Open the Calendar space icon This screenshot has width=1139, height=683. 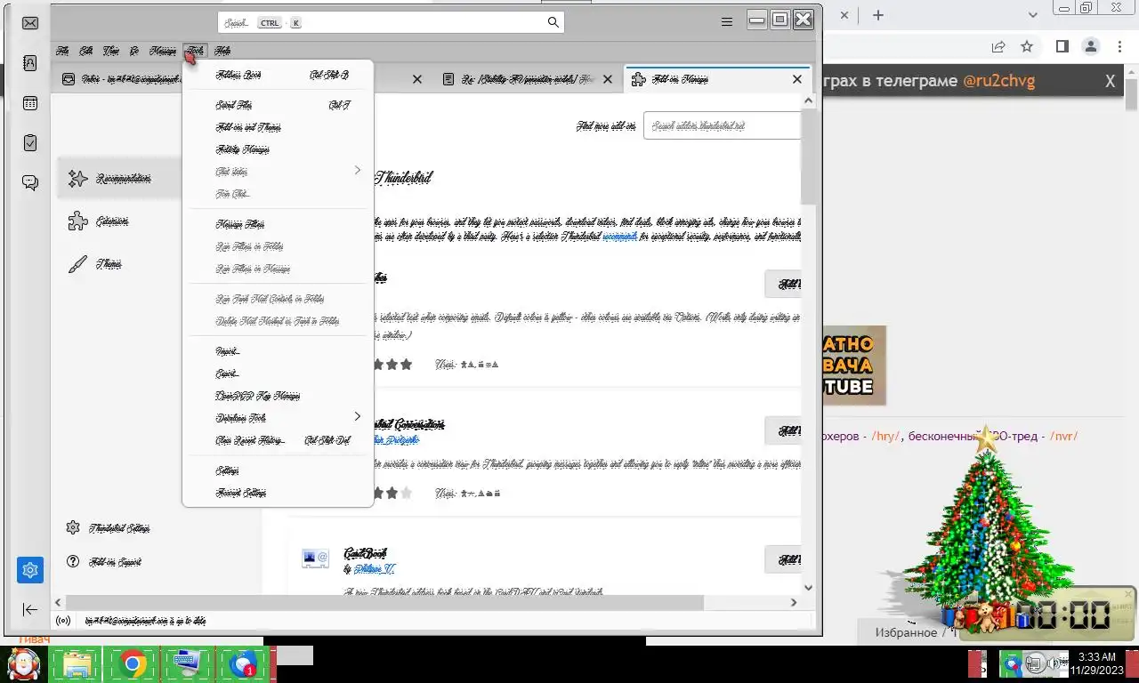(x=30, y=103)
